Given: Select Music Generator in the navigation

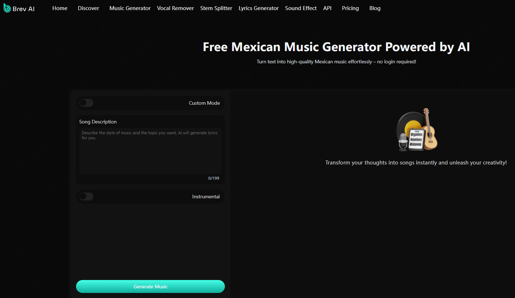Looking at the screenshot, I should (x=130, y=8).
